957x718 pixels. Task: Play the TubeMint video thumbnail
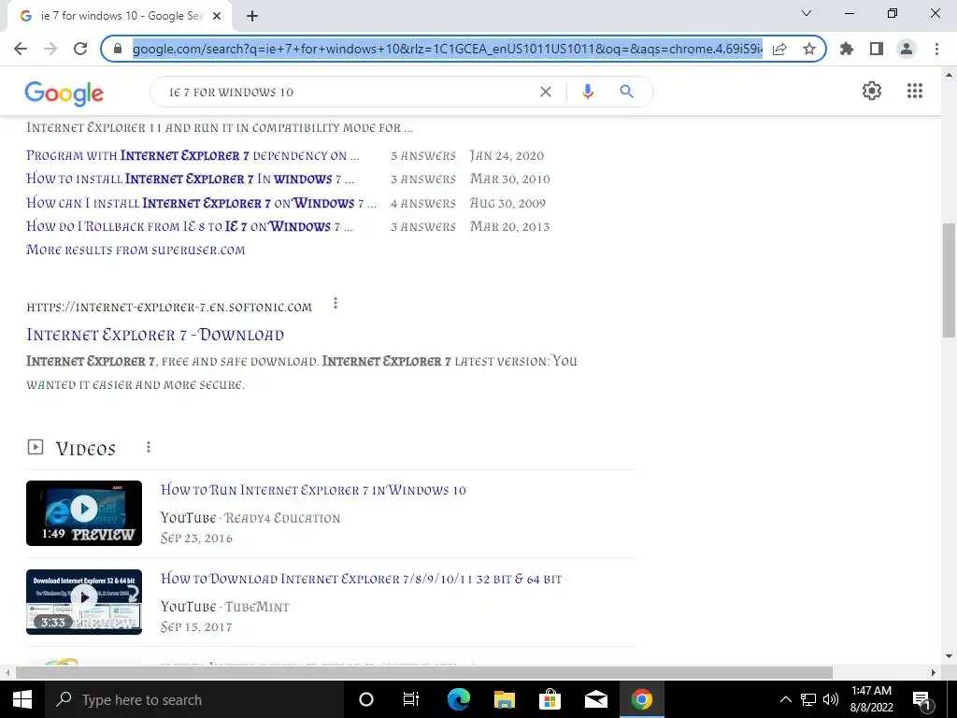[x=84, y=602]
